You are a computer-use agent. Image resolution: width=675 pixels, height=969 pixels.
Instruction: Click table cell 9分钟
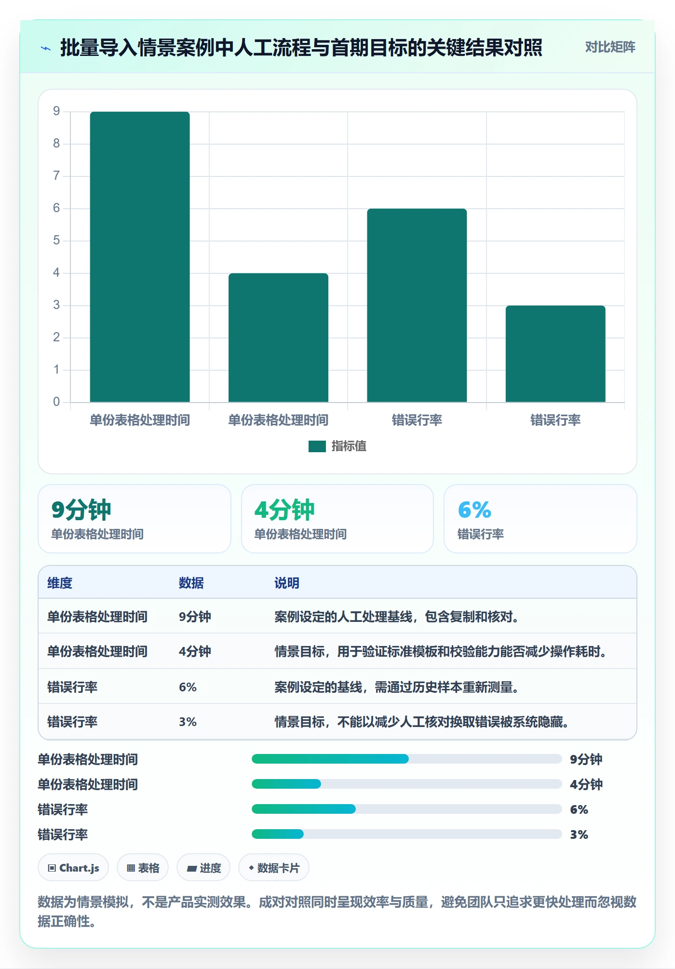(x=195, y=617)
